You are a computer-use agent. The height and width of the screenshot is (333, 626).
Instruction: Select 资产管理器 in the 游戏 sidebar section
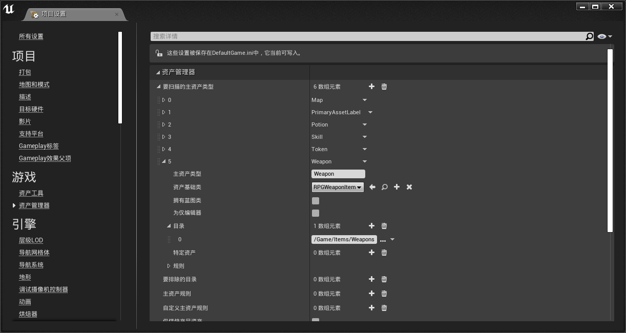pos(34,205)
